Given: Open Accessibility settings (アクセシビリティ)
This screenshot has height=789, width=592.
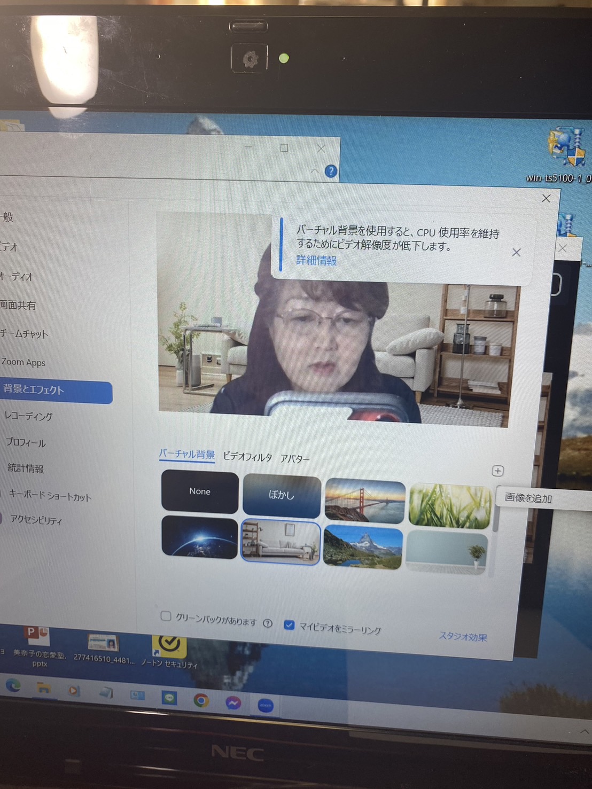Looking at the screenshot, I should 37,520.
